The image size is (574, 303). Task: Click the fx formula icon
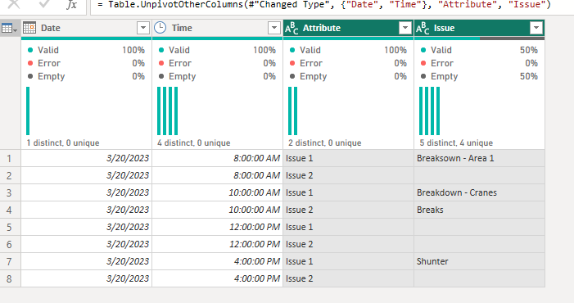point(71,4)
